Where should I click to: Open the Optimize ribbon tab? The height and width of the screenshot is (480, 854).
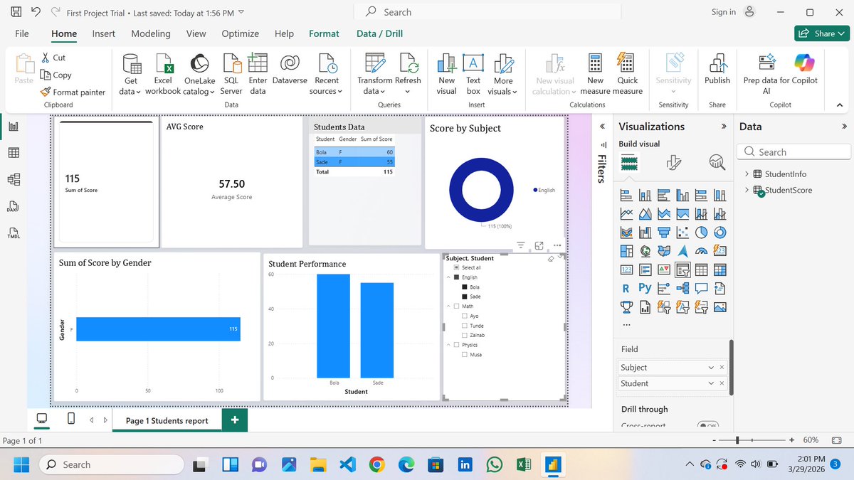[x=241, y=33]
